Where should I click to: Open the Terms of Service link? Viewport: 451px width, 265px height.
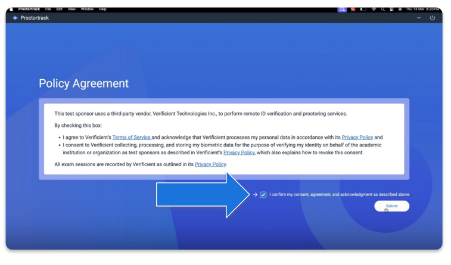[132, 138]
